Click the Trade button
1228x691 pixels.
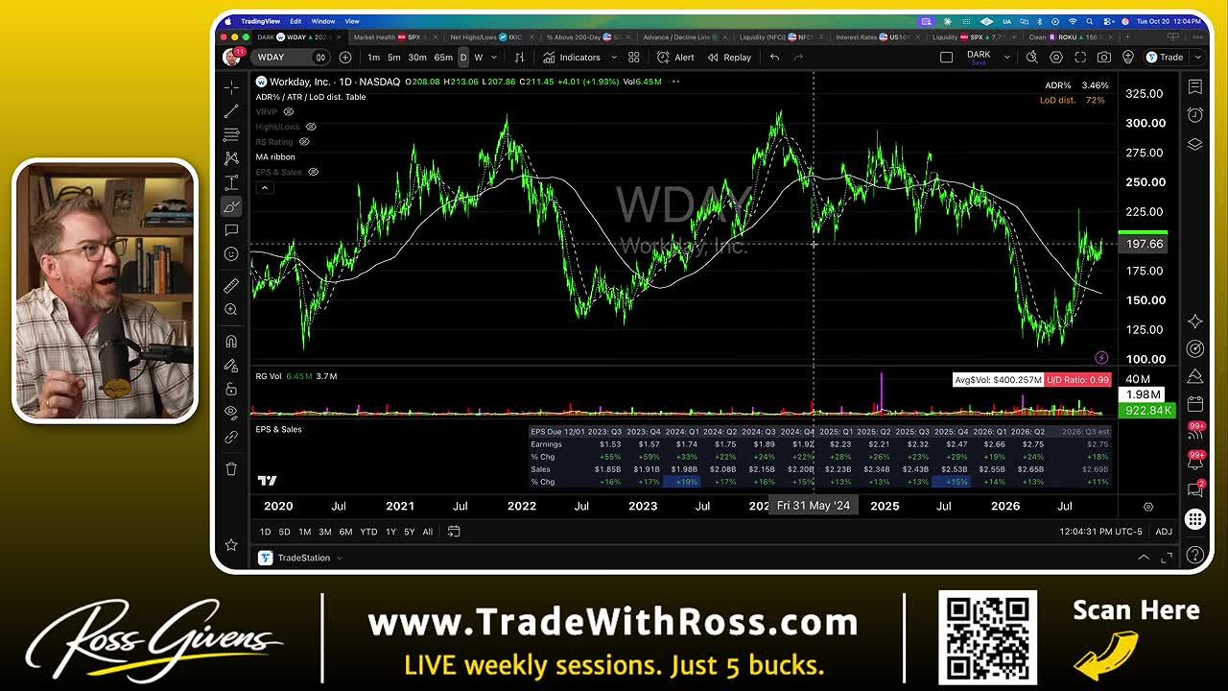pyautogui.click(x=1165, y=58)
